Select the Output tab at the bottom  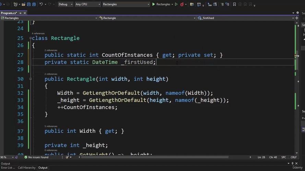[43, 168]
